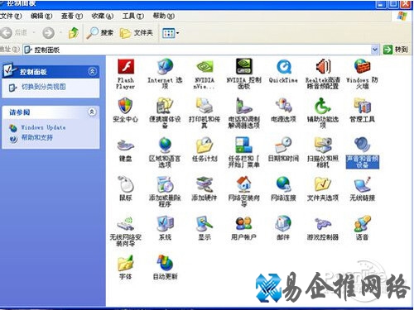The width and height of the screenshot is (414, 310).
Task: Click the forward arrow toolbar button
Action: click(48, 33)
